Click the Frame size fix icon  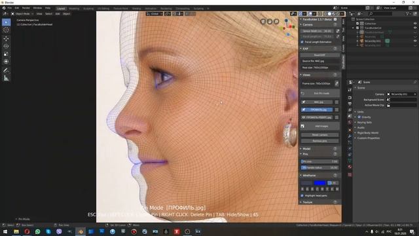(337, 83)
